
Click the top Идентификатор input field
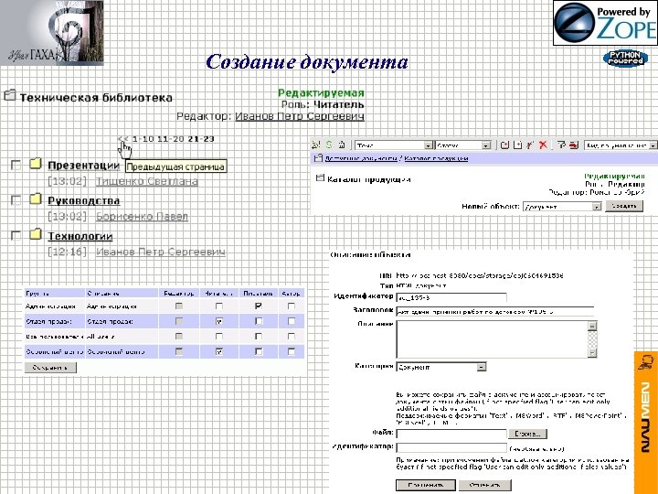pos(451,297)
